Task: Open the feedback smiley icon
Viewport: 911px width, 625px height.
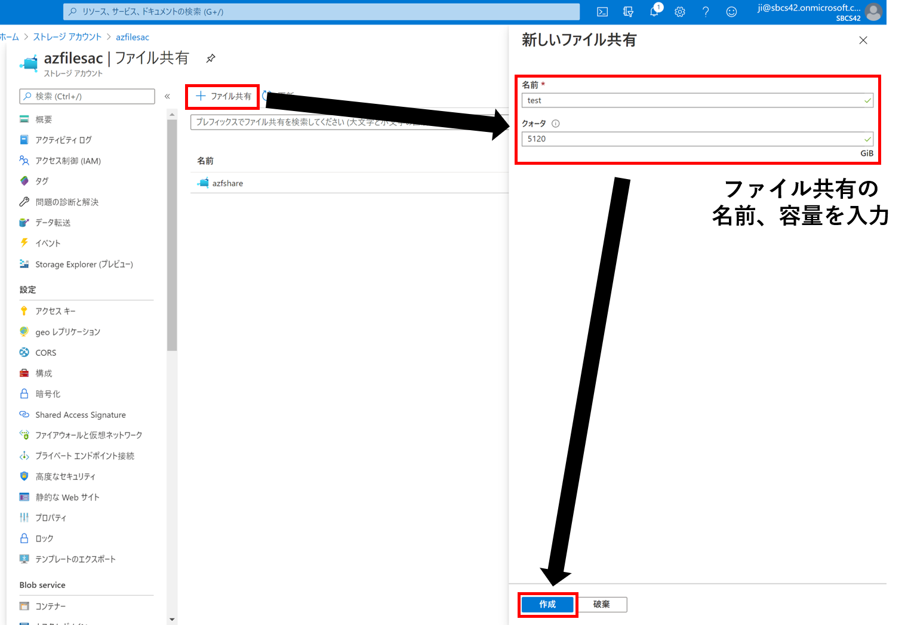Action: 731,11
